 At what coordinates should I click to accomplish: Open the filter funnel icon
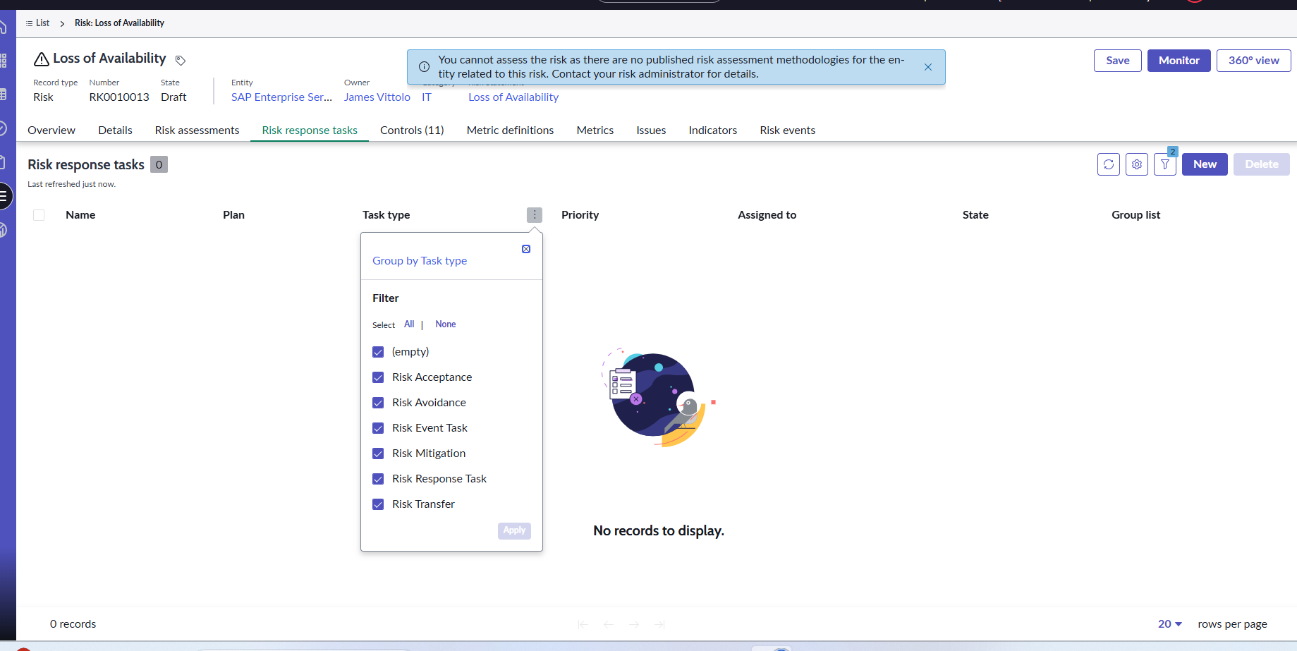[1164, 164]
